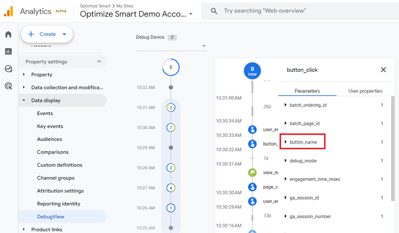
Task: Click the blue '0 new' events circle
Action: click(252, 71)
